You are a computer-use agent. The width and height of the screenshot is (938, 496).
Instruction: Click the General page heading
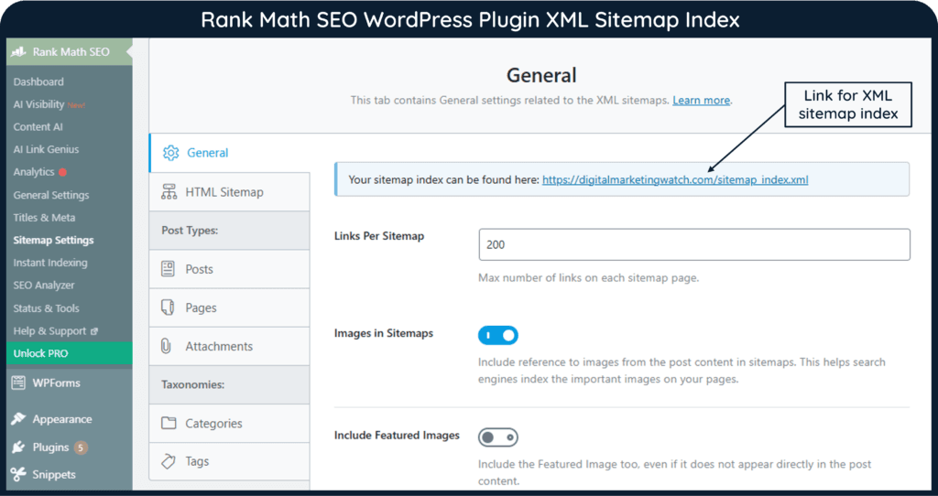(x=541, y=75)
